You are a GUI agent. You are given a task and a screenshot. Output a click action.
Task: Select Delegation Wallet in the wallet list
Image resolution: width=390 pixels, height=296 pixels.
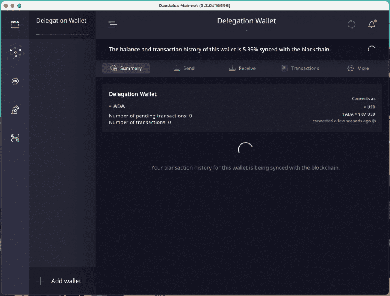62,25
